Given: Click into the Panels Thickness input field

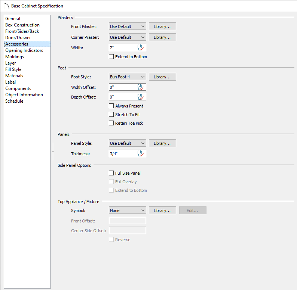Looking at the screenshot, I should (x=123, y=153).
